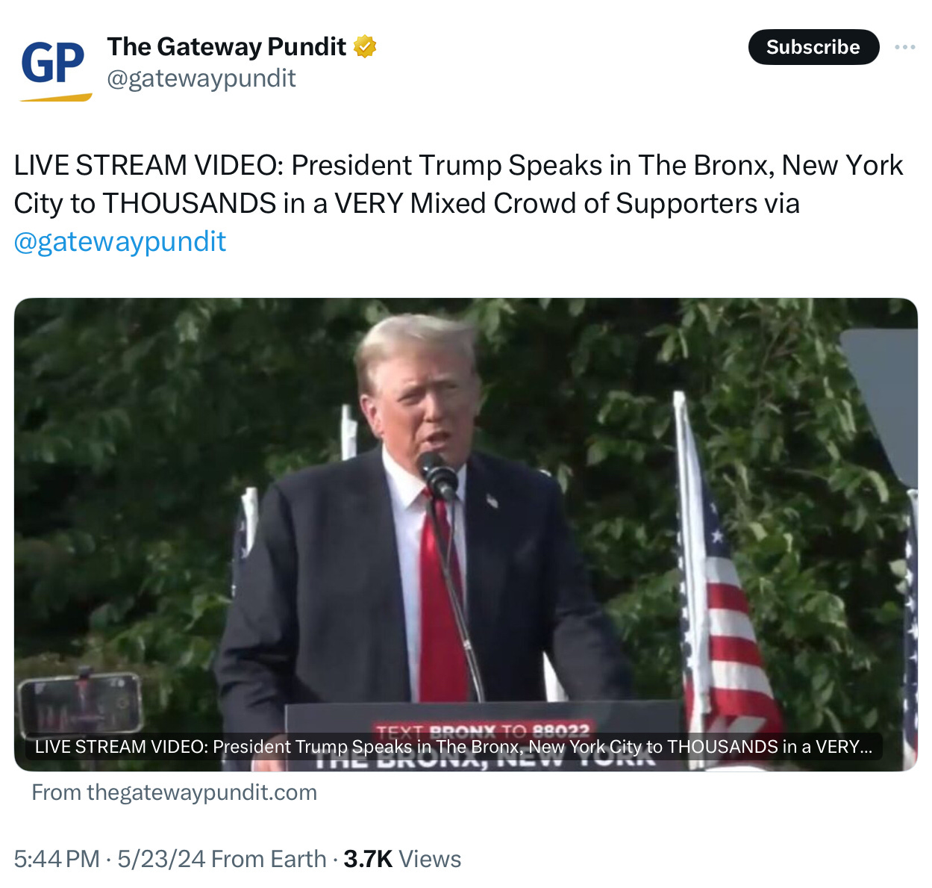
Task: Click the gold verified badge
Action: point(365,47)
